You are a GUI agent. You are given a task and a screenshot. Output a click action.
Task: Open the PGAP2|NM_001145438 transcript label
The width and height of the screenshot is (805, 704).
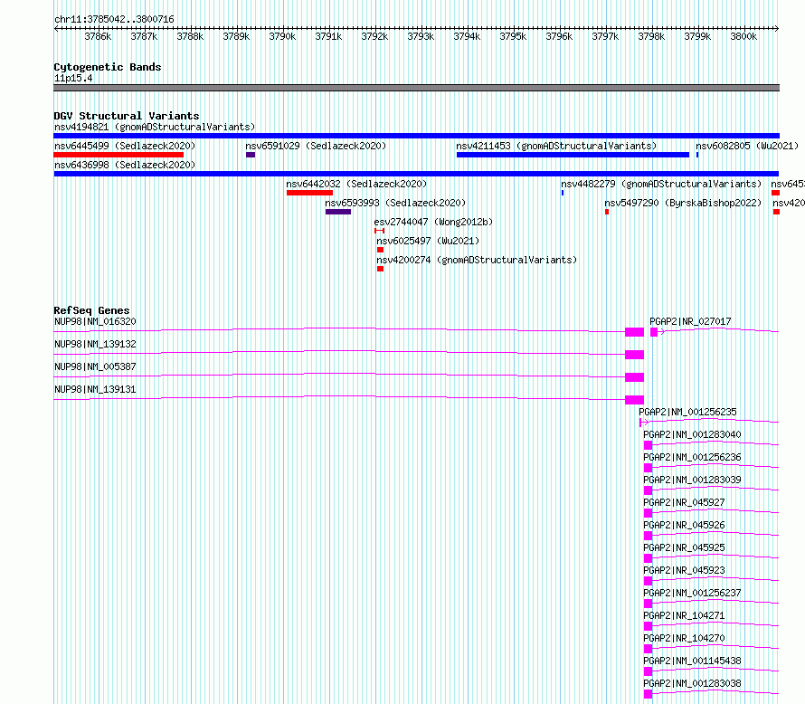(692, 661)
